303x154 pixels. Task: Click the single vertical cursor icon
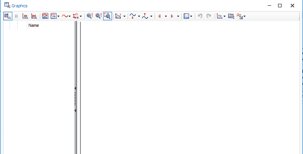click(25, 16)
